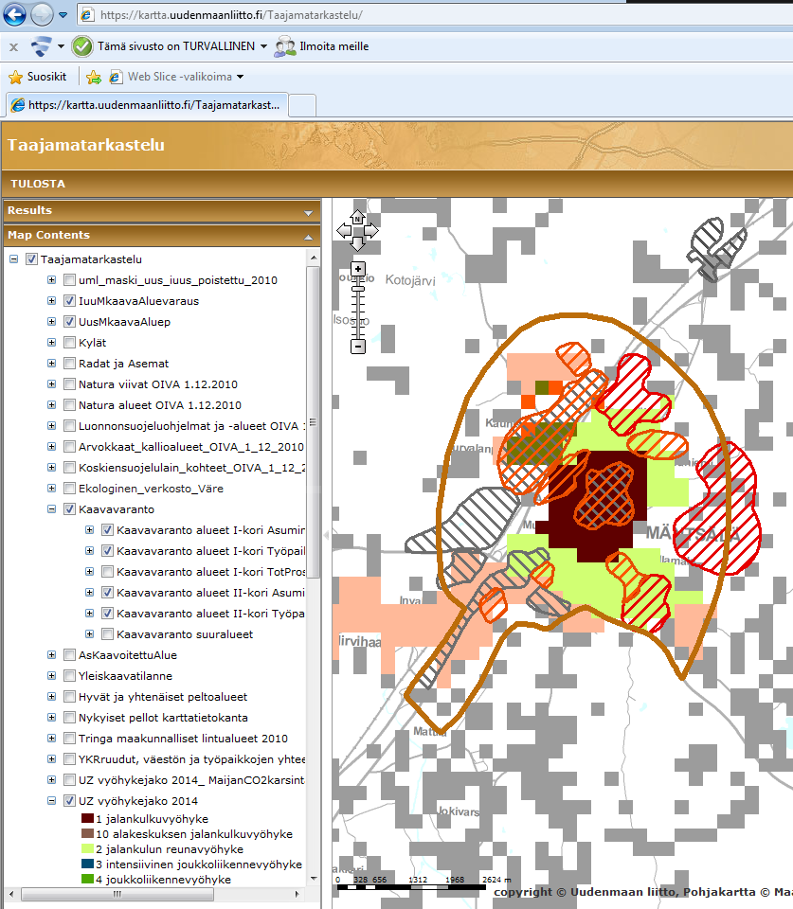Viewport: 793px width, 909px height.
Task: Collapse the Map Contents panel arrow
Action: (308, 237)
